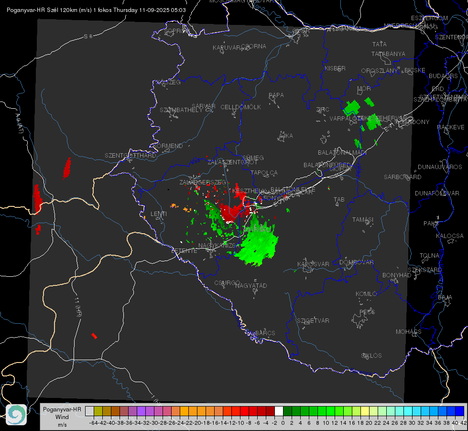The image size is (468, 431).
Task: Select the DUNAÚJVÁROS label
Action: coord(440,167)
